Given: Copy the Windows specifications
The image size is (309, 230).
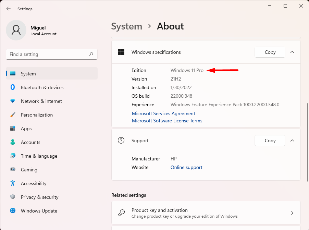Looking at the screenshot, I should click(270, 52).
